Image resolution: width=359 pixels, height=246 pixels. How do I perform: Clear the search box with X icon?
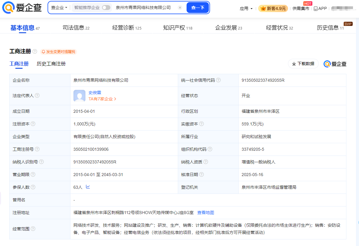click(x=180, y=8)
